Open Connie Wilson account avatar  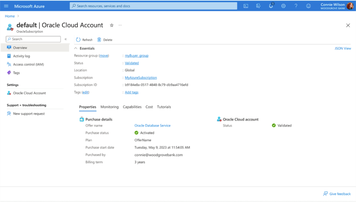350,6
